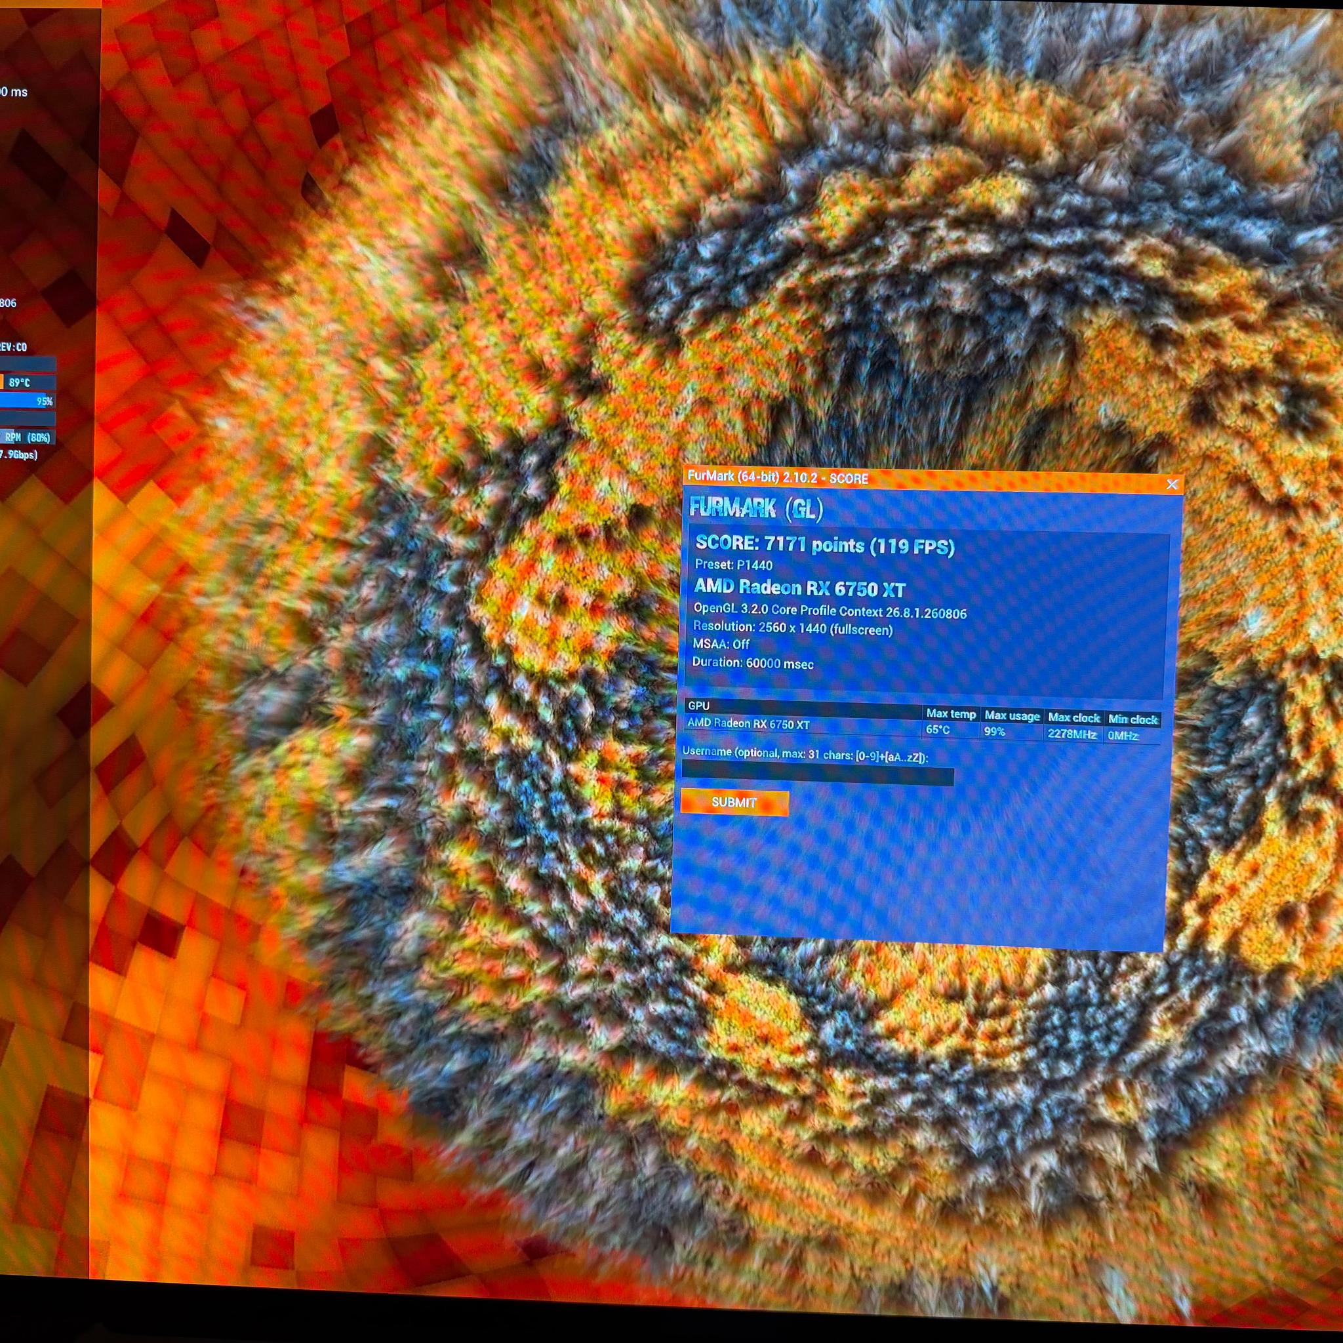Viewport: 1343px width, 1343px height.
Task: Click the OpenGL 3.2.0 Core Profile line
Action: click(830, 611)
